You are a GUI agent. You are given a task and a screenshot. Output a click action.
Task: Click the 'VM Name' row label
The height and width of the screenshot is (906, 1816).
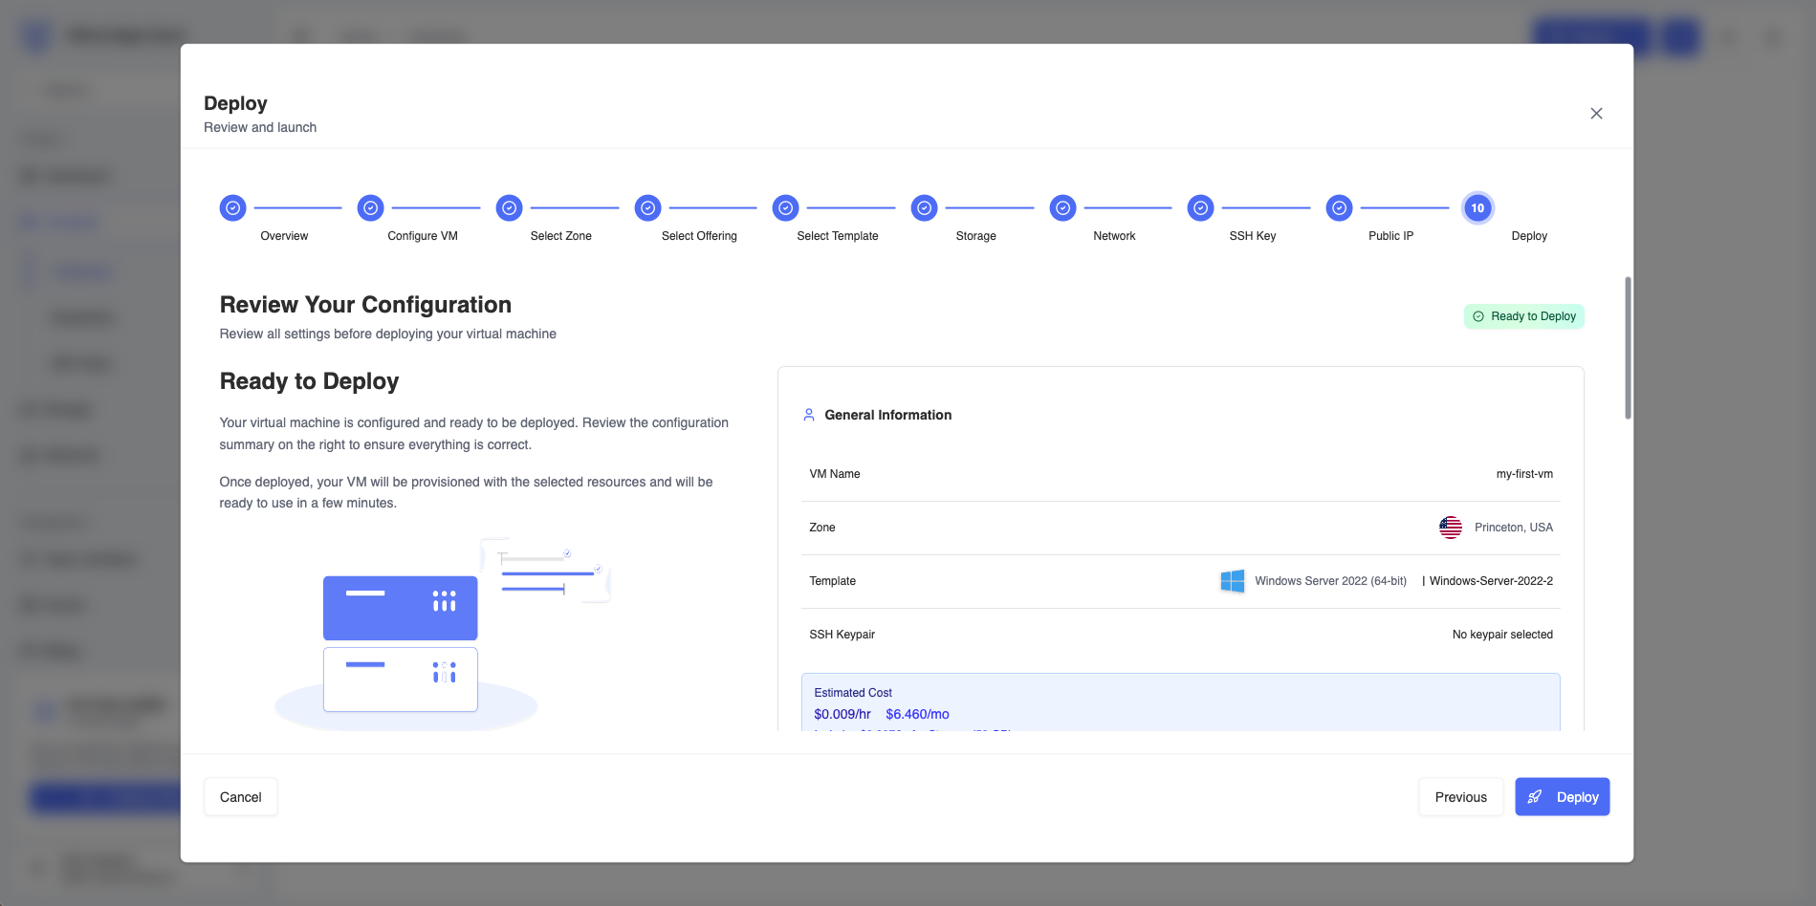click(835, 474)
